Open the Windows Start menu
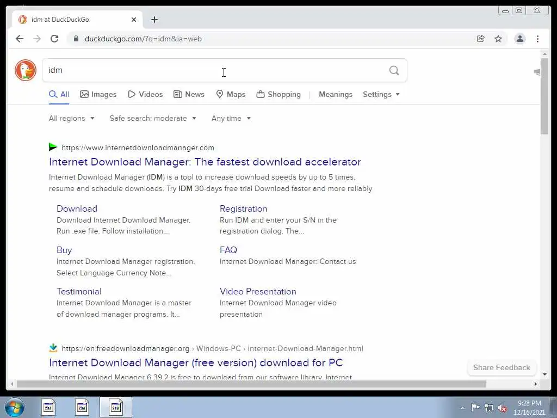Viewport: 557px width, 418px height. [x=15, y=407]
